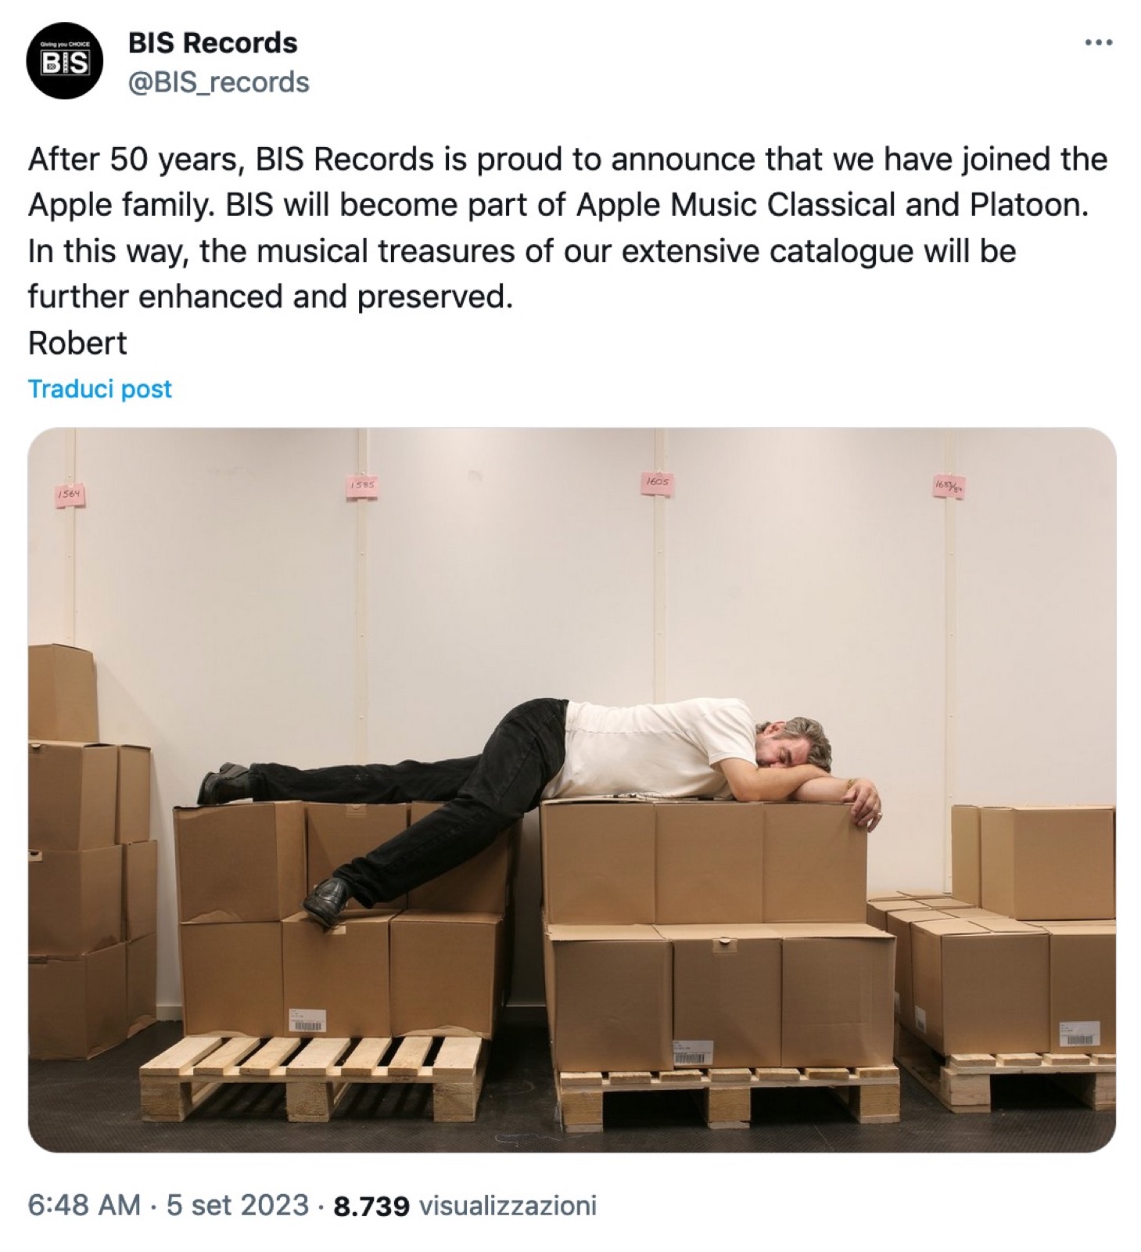Click the empty wooden pallet under left boxes
Screen dimensions: 1141x1252
(313, 1078)
